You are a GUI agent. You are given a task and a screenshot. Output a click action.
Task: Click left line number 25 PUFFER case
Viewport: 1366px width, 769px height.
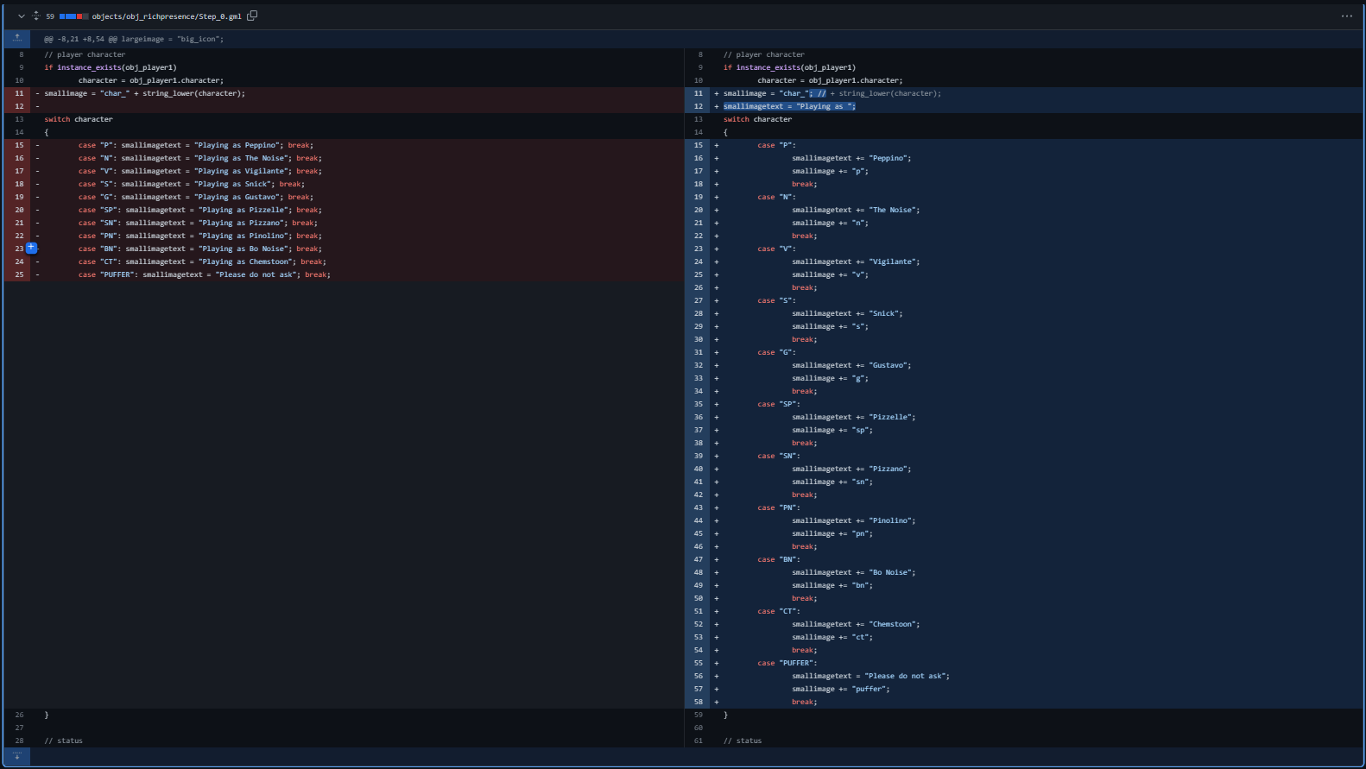(x=19, y=274)
